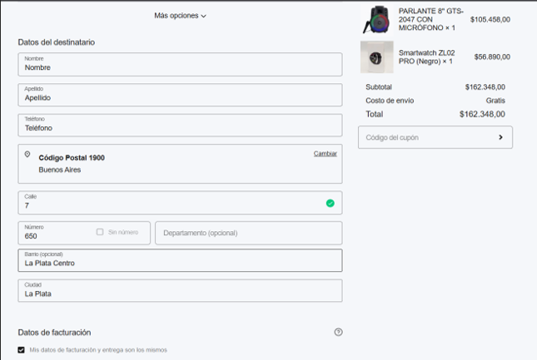The height and width of the screenshot is (360, 537).
Task: Click the Departamento (opcional) field
Action: [248, 233]
